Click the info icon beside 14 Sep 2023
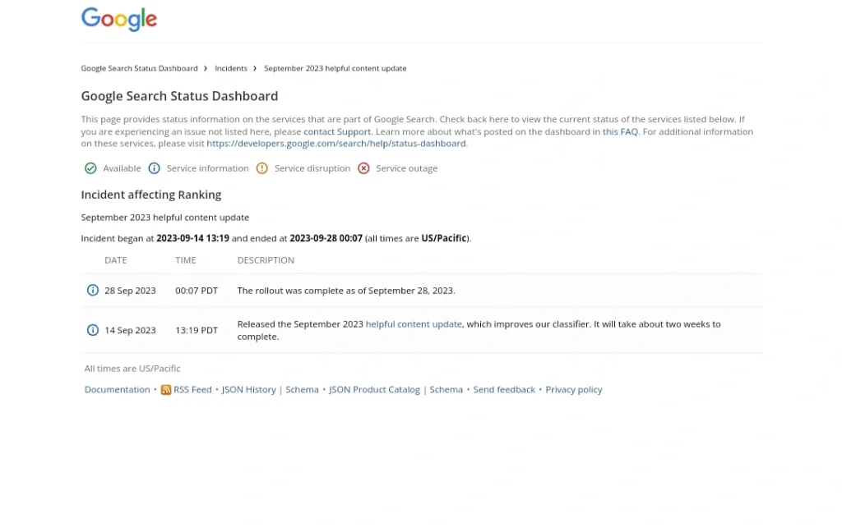 click(93, 330)
